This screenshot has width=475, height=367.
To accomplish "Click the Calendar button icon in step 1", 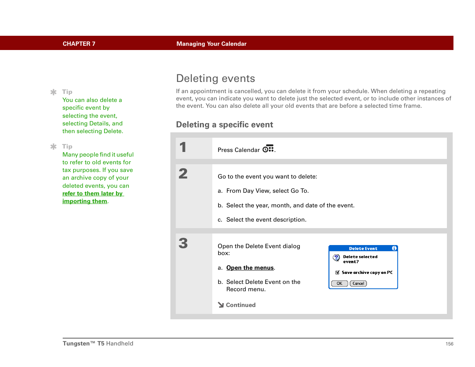I will point(268,149).
